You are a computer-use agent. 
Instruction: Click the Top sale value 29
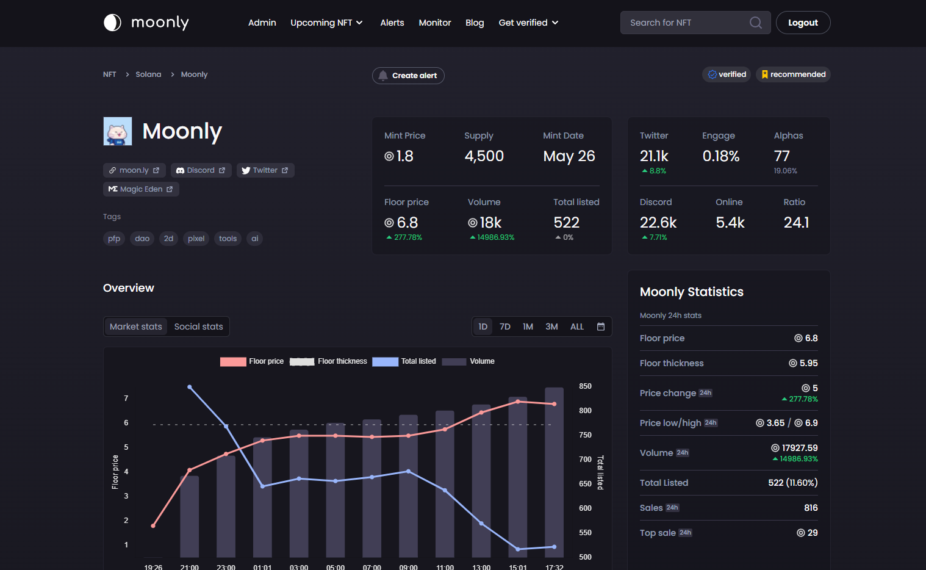807,533
